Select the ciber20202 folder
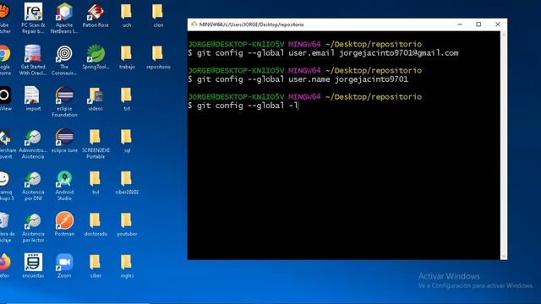541x304 pixels. [x=127, y=182]
